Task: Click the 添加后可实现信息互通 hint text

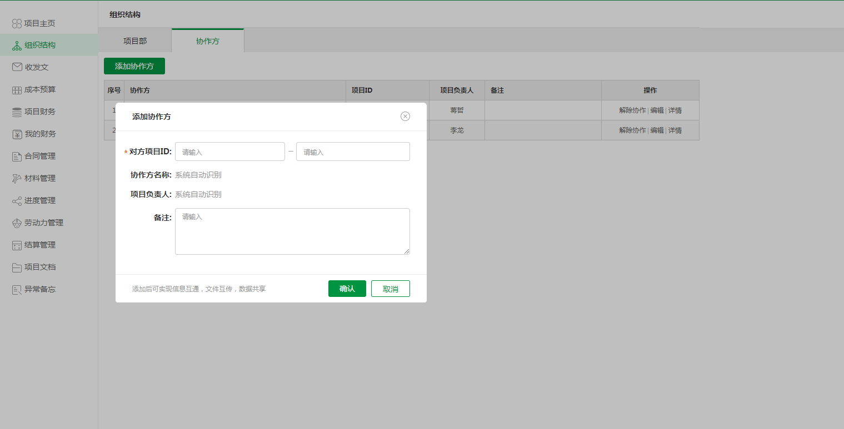Action: click(x=199, y=289)
